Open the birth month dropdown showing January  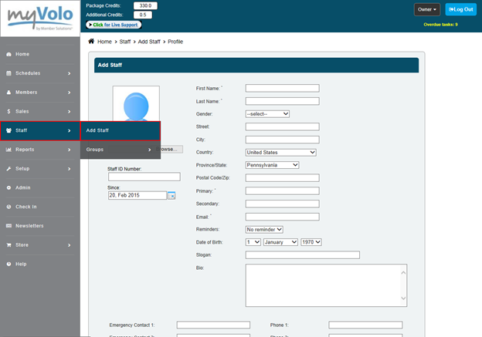280,242
